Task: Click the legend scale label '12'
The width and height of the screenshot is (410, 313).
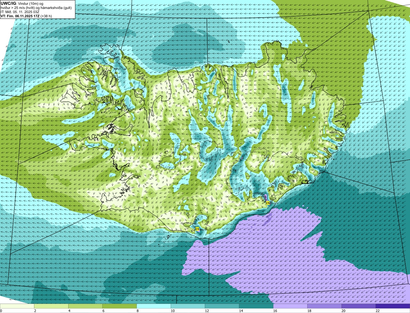Action: pos(207,311)
